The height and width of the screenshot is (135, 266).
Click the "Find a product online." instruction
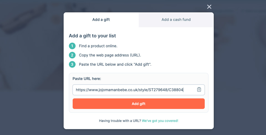tap(98, 46)
